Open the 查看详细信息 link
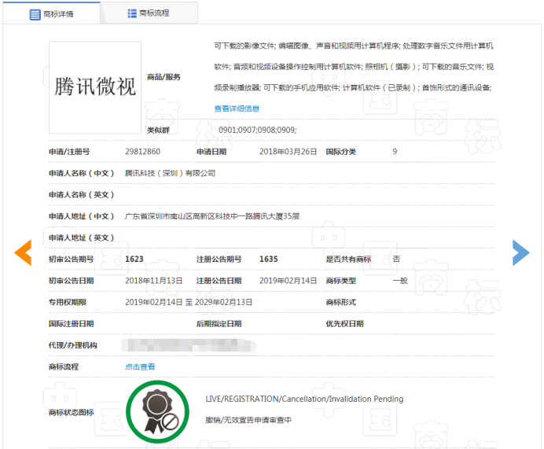This screenshot has width=544, height=449. click(x=237, y=109)
